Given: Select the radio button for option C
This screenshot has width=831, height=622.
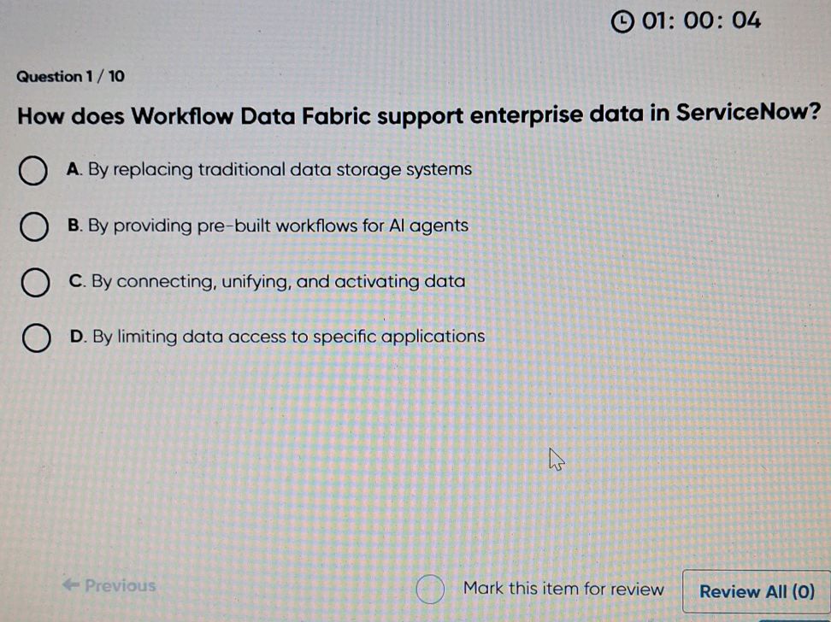Looking at the screenshot, I should tap(35, 283).
